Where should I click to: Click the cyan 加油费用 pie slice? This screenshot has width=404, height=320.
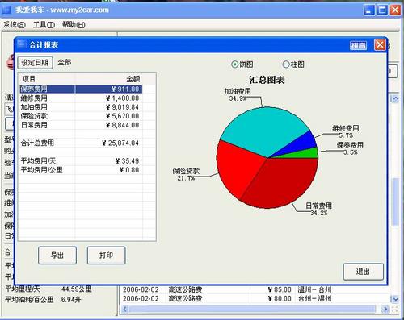(263, 129)
